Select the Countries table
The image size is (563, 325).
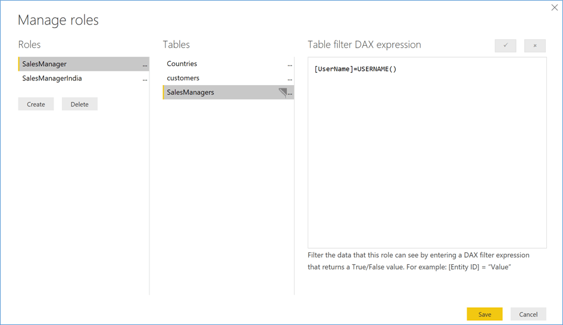182,64
